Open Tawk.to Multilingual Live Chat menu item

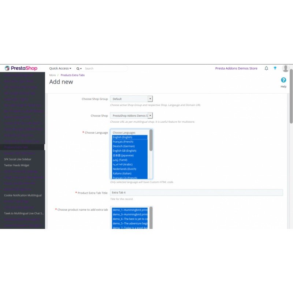coord(24,213)
